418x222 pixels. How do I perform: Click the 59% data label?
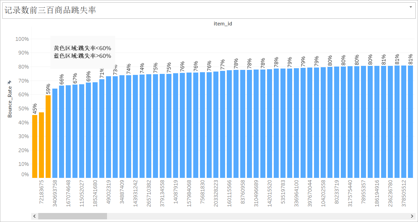48,89
